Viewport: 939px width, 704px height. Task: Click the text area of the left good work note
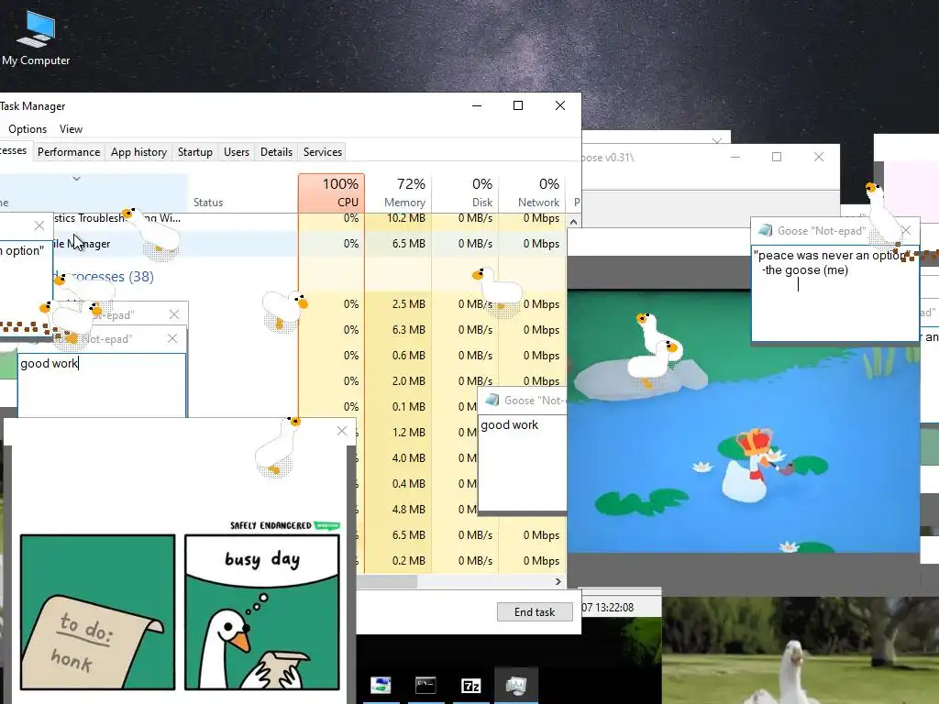[x=102, y=386]
